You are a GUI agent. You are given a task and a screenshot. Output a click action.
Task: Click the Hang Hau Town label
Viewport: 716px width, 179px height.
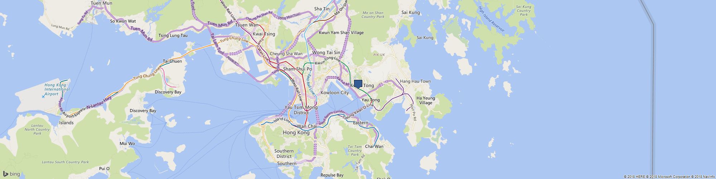[415, 81]
